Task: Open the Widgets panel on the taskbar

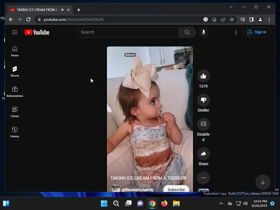Action: click(x=6, y=203)
